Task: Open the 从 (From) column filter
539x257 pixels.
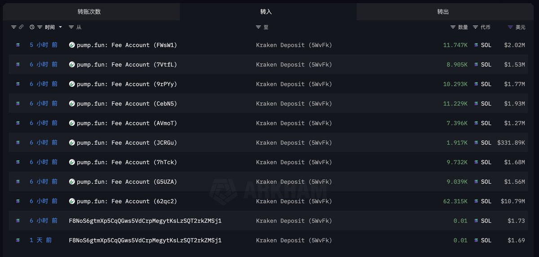Action: pos(71,27)
